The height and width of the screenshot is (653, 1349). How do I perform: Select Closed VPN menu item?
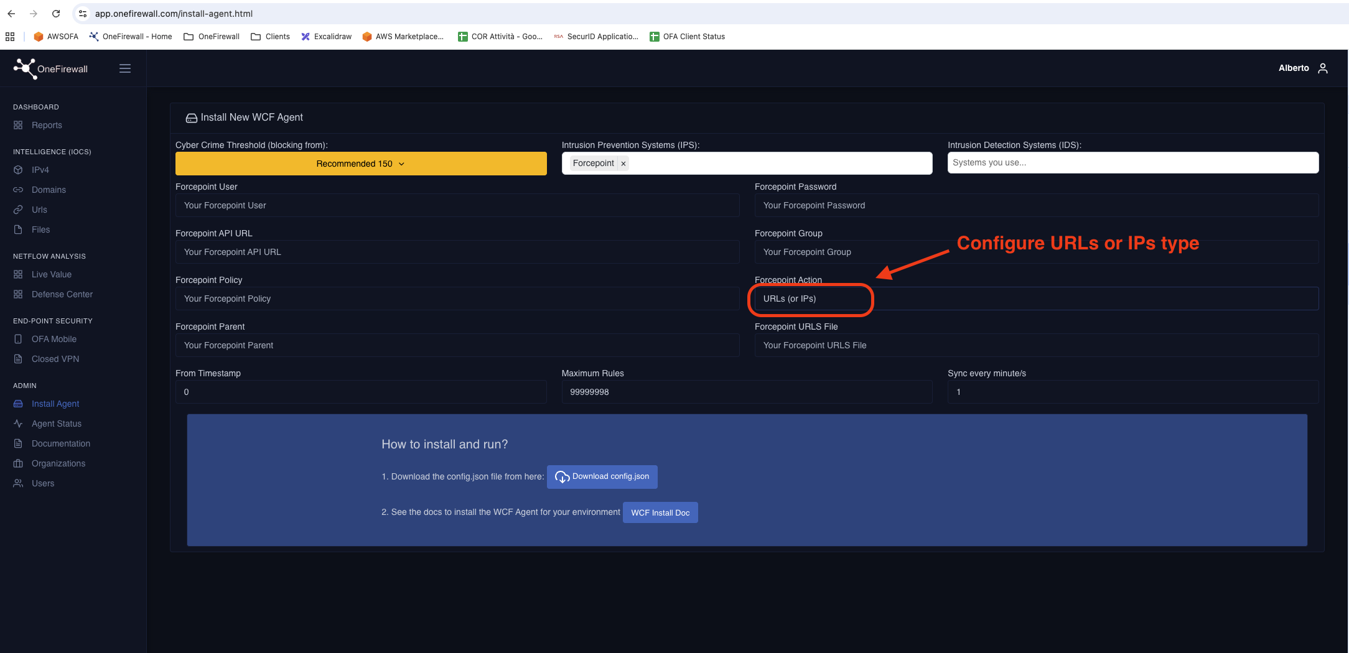55,359
